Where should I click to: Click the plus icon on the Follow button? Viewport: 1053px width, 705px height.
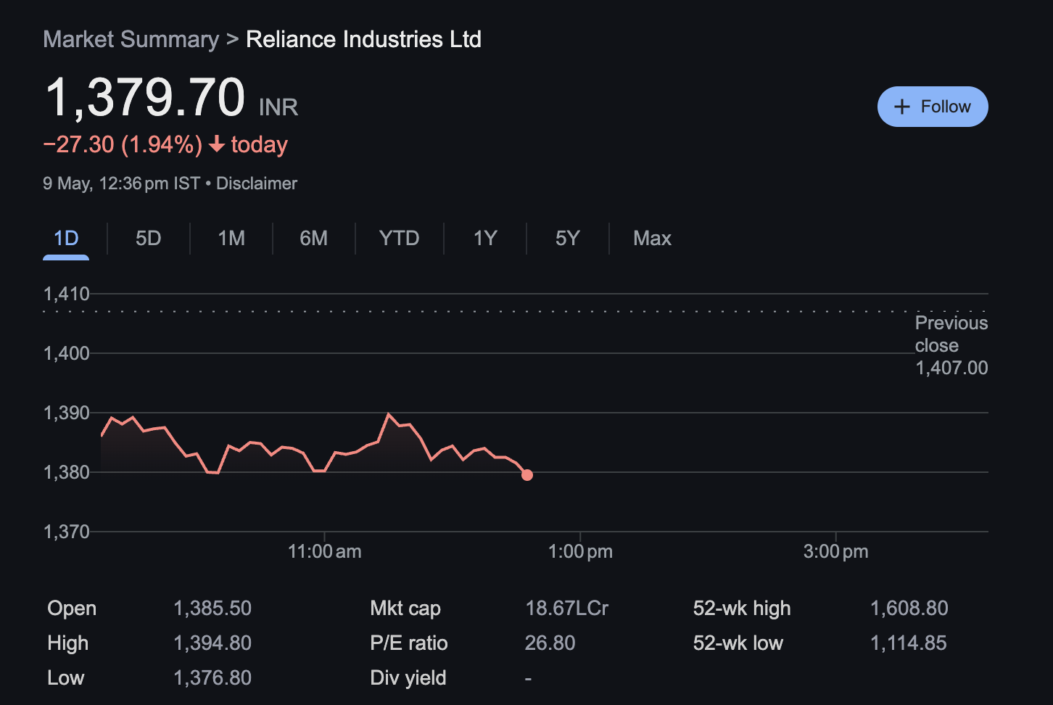pos(901,107)
